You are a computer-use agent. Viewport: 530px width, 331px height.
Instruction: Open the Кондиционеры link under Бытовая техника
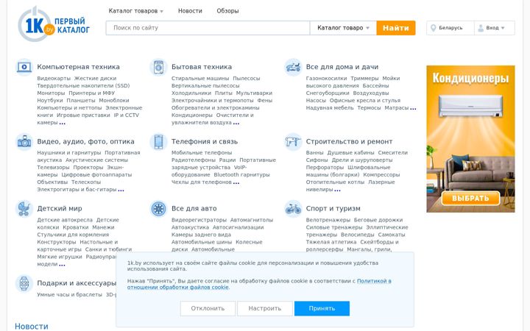191,115
